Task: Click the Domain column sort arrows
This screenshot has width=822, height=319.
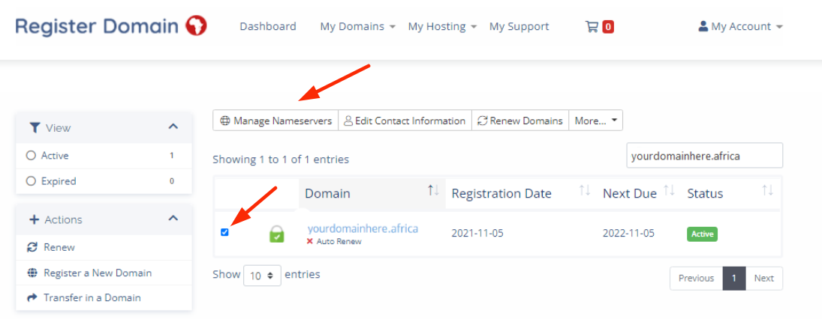Action: [433, 192]
